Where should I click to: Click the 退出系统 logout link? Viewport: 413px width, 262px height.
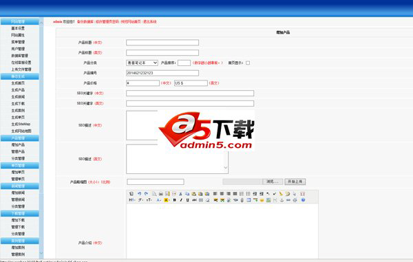point(150,21)
